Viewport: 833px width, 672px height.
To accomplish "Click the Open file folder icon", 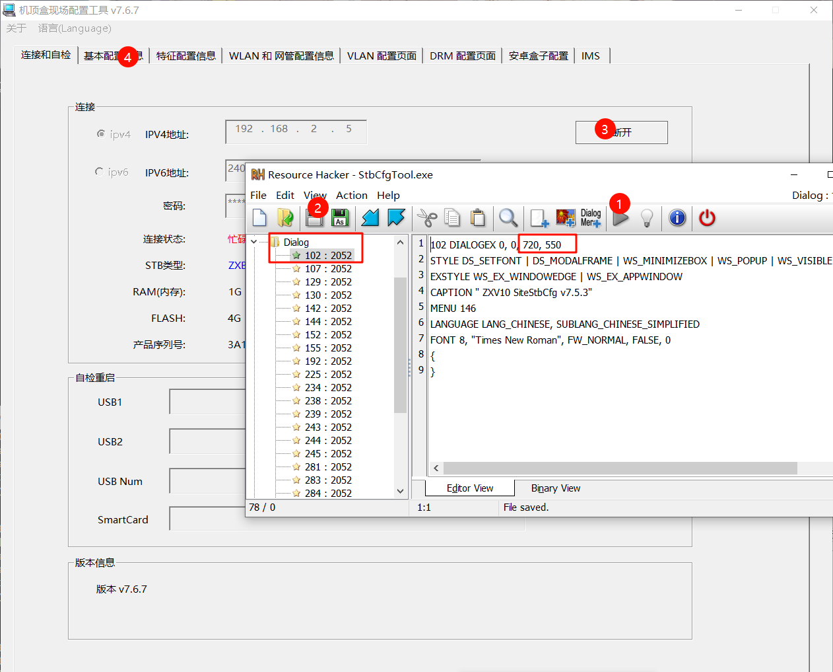I will tap(285, 217).
